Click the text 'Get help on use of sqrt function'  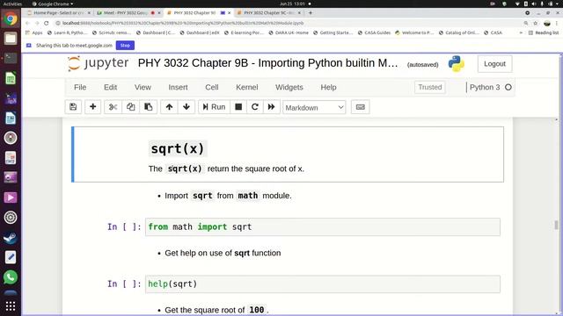[x=223, y=253]
